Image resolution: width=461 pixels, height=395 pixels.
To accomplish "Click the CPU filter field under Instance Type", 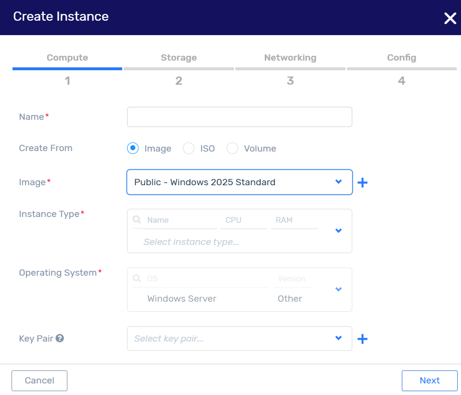I will (x=243, y=220).
